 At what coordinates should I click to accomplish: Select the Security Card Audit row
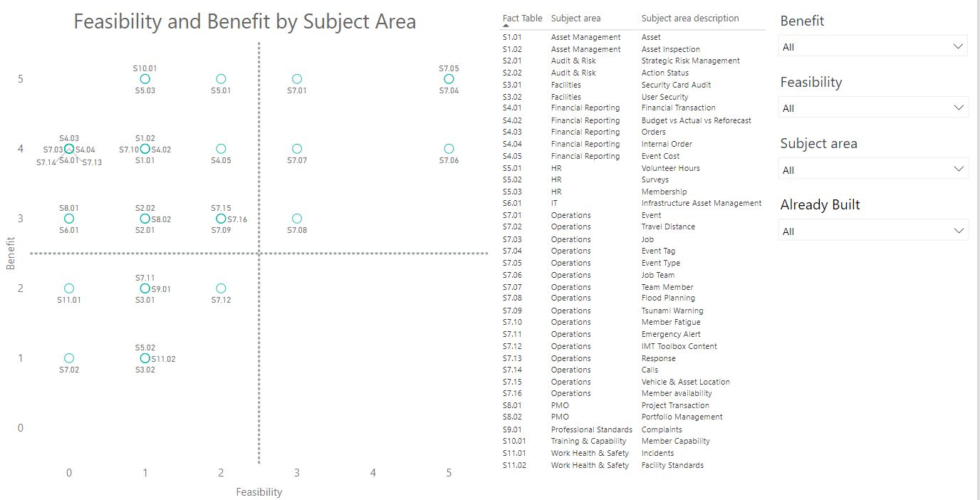pyautogui.click(x=633, y=85)
